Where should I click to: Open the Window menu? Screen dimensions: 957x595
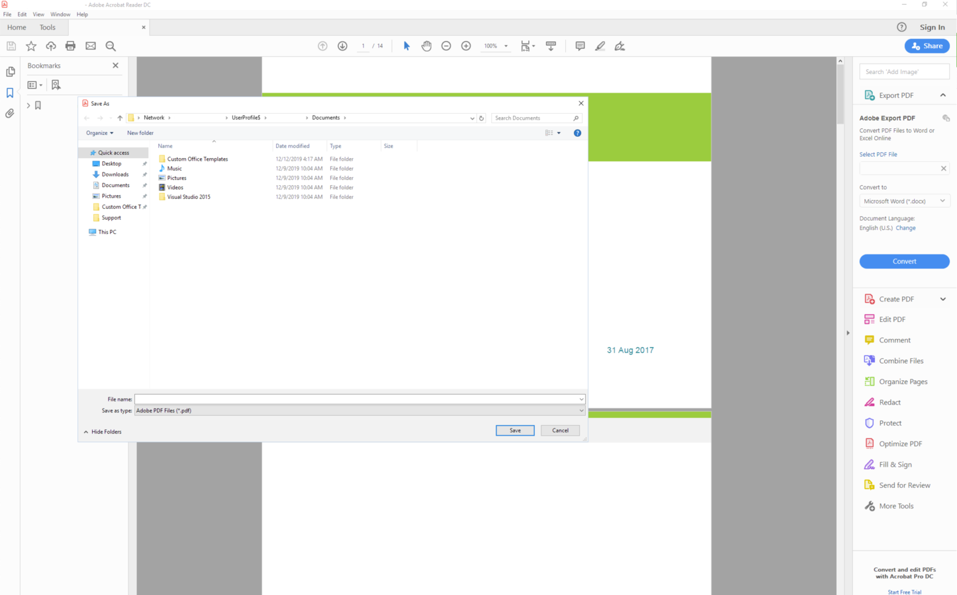(60, 14)
